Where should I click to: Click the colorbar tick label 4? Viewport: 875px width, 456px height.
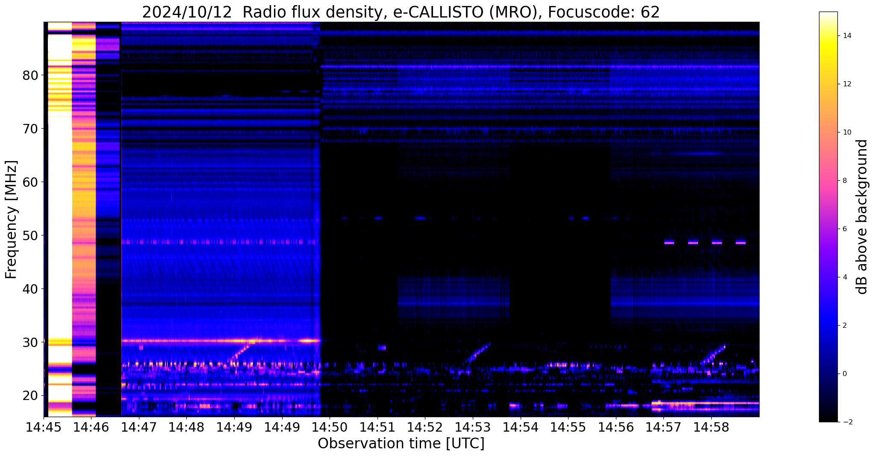844,277
